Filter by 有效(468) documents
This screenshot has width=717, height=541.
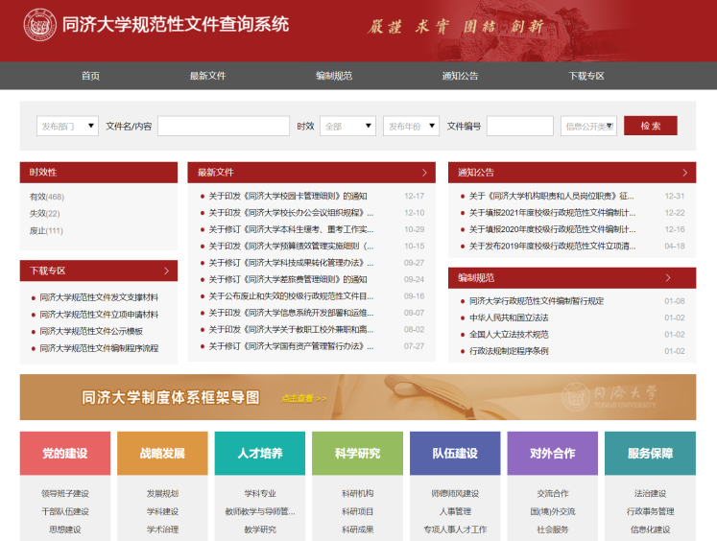pyautogui.click(x=47, y=197)
